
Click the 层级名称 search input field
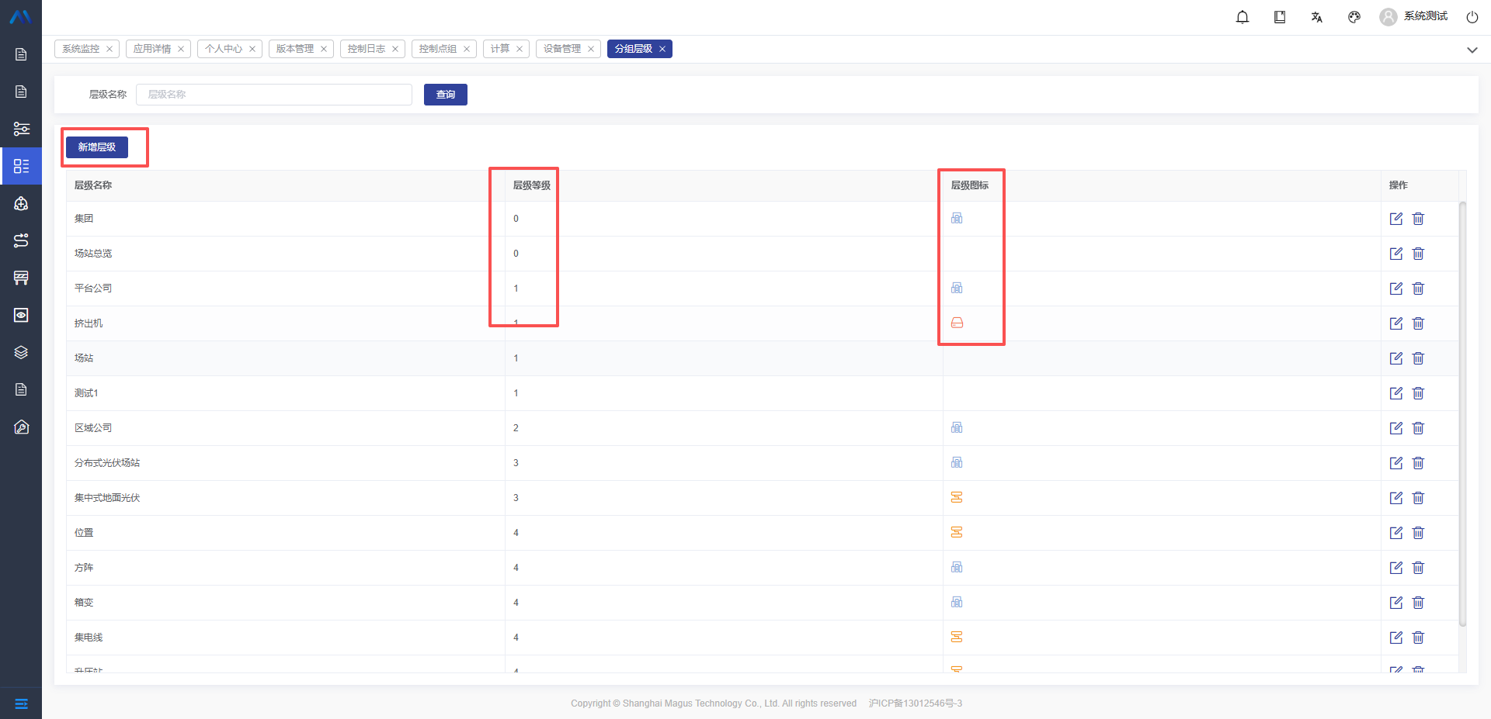tap(273, 95)
